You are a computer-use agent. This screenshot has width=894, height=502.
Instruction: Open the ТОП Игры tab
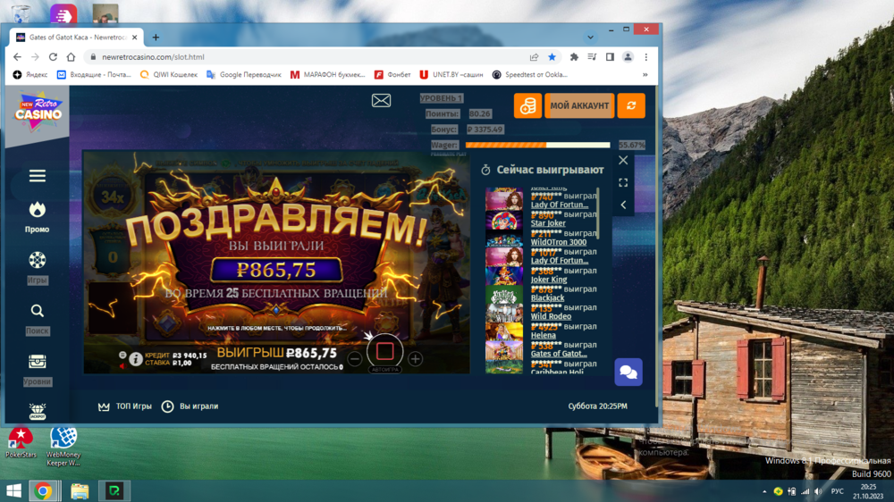125,406
